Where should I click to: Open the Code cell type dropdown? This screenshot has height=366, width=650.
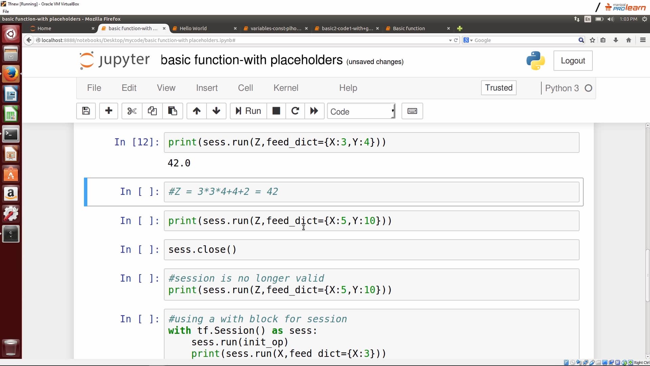361,111
